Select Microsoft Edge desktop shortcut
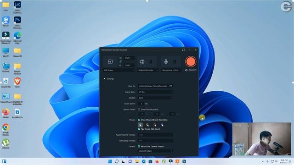This screenshot has width=294, height=165. (x=17, y=38)
